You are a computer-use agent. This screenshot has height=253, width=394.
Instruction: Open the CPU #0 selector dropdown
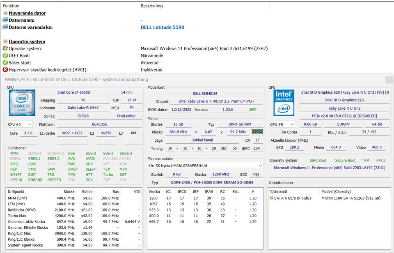pos(20,124)
